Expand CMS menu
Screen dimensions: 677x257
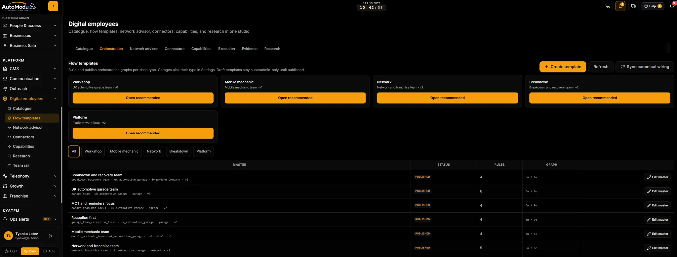tap(30, 69)
